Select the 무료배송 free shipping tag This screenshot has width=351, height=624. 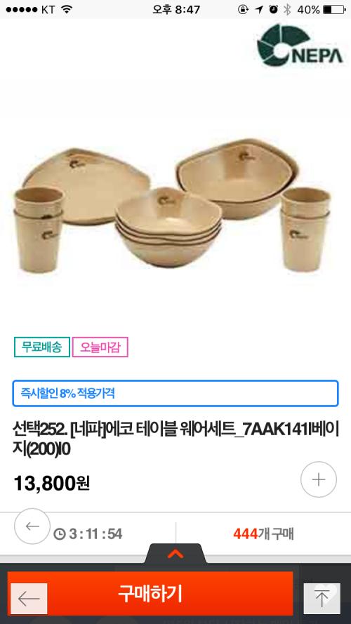(42, 347)
